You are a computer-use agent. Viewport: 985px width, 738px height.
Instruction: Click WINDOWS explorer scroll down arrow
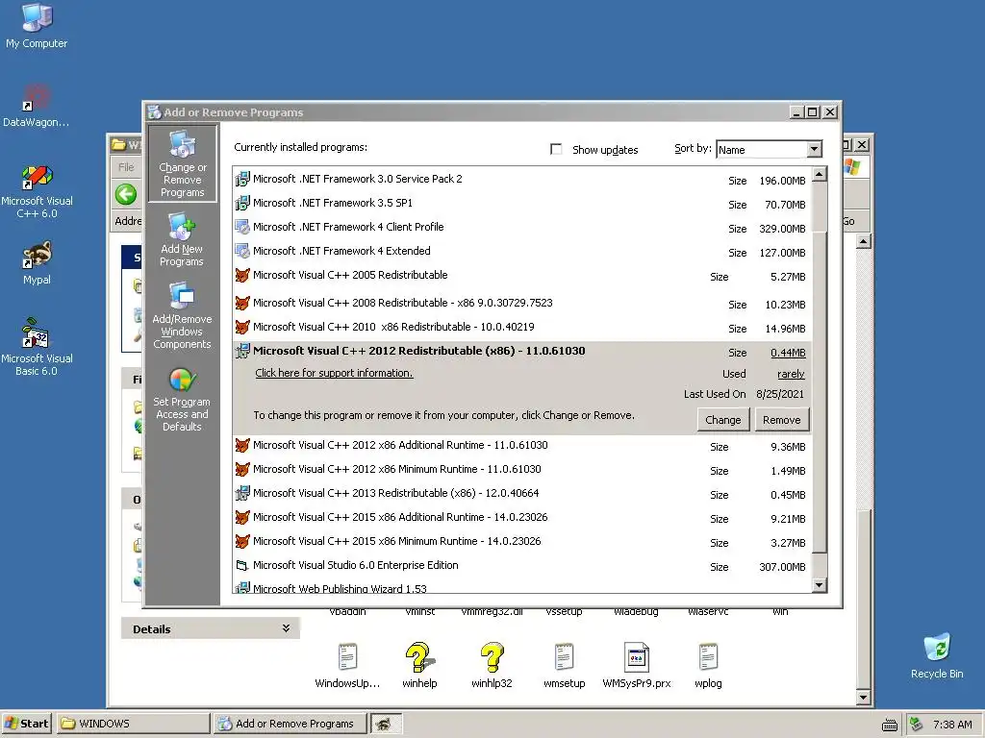point(863,698)
